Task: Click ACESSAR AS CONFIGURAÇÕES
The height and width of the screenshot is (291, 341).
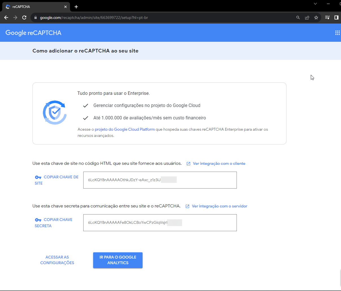Action: [57, 260]
